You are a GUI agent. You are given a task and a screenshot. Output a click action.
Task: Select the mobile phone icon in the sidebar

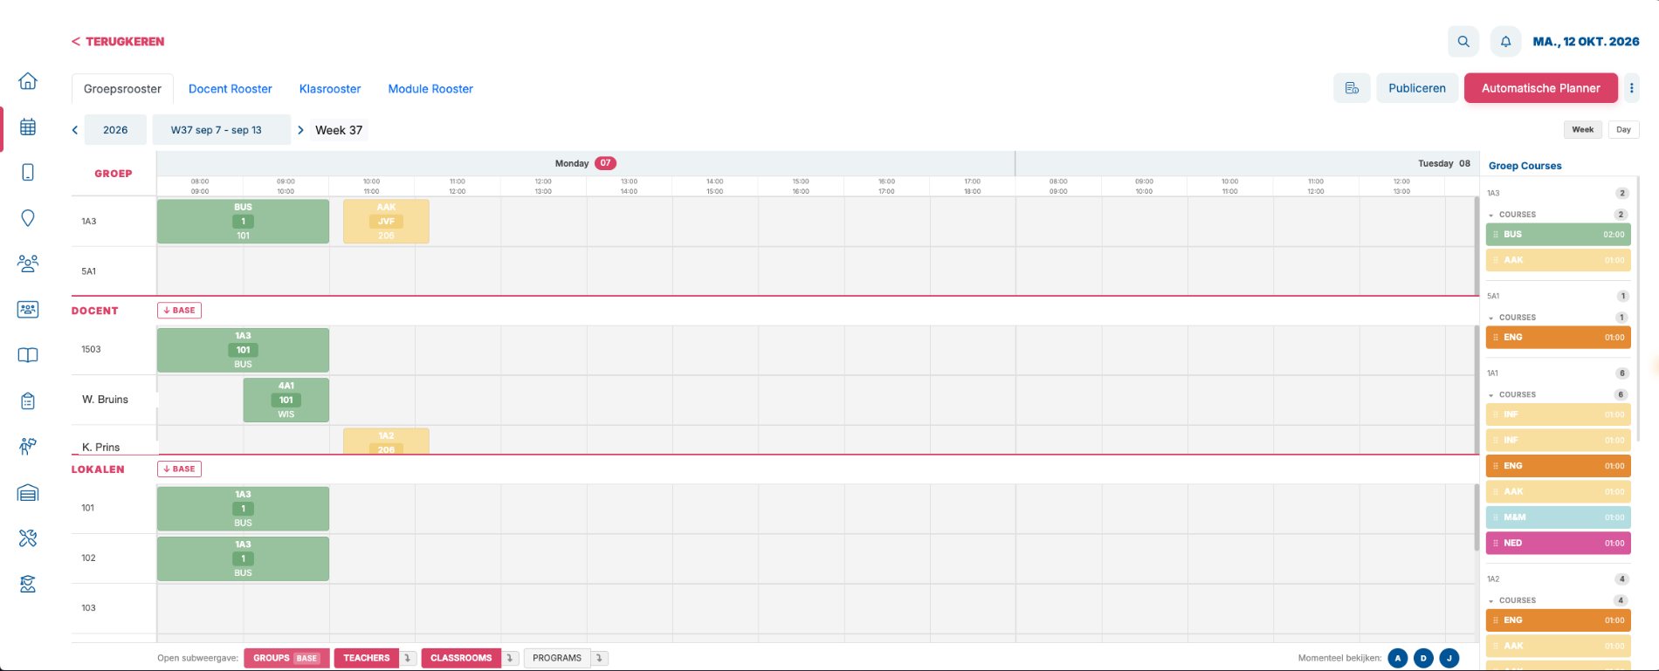coord(28,172)
